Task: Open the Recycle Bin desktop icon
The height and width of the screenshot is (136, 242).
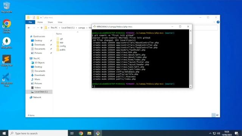Action: (6, 8)
